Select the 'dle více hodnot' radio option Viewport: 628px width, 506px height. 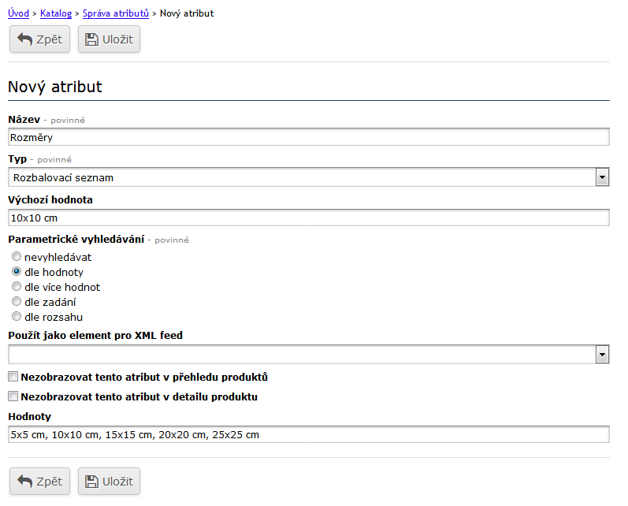(x=17, y=287)
